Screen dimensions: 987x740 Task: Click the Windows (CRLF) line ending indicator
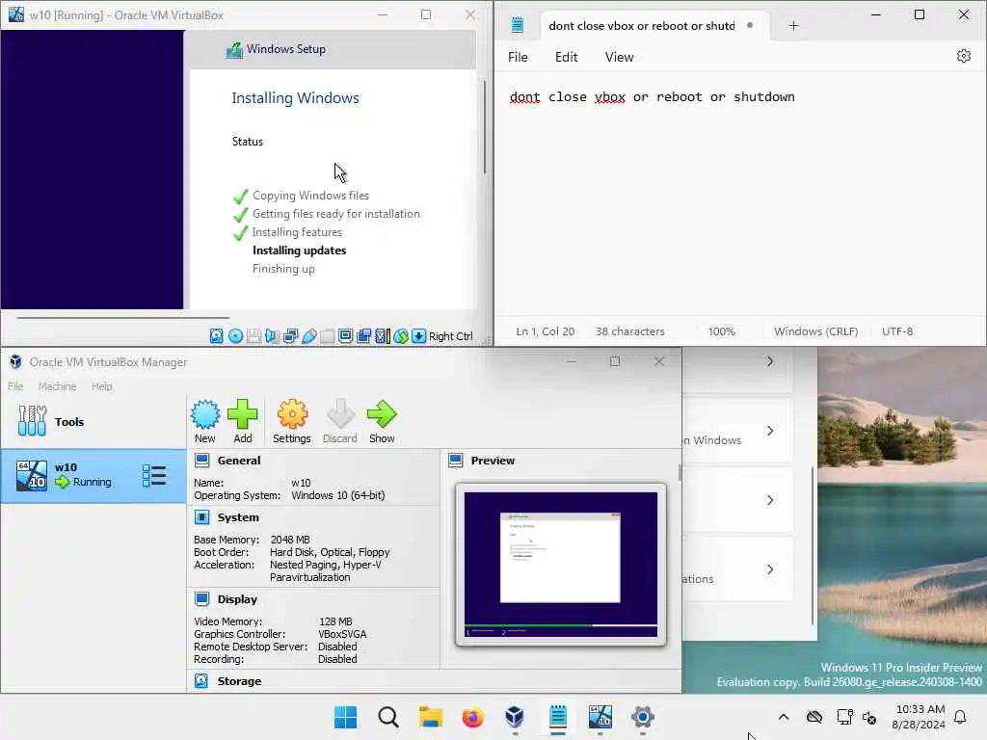815,331
